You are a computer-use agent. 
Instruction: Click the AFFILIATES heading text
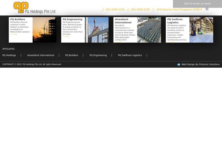pos(9,49)
